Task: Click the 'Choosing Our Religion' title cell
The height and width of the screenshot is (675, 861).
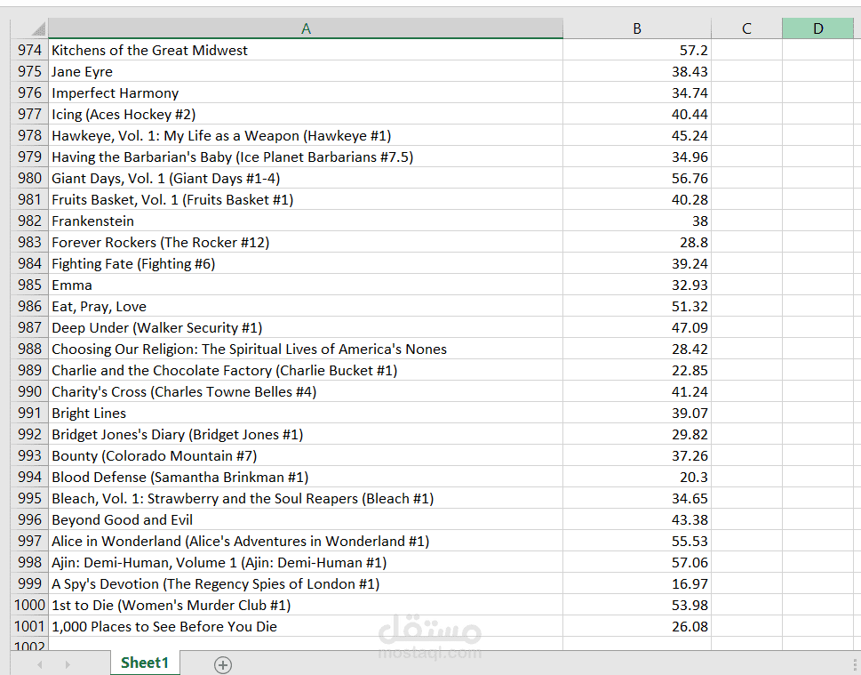Action: 306,349
